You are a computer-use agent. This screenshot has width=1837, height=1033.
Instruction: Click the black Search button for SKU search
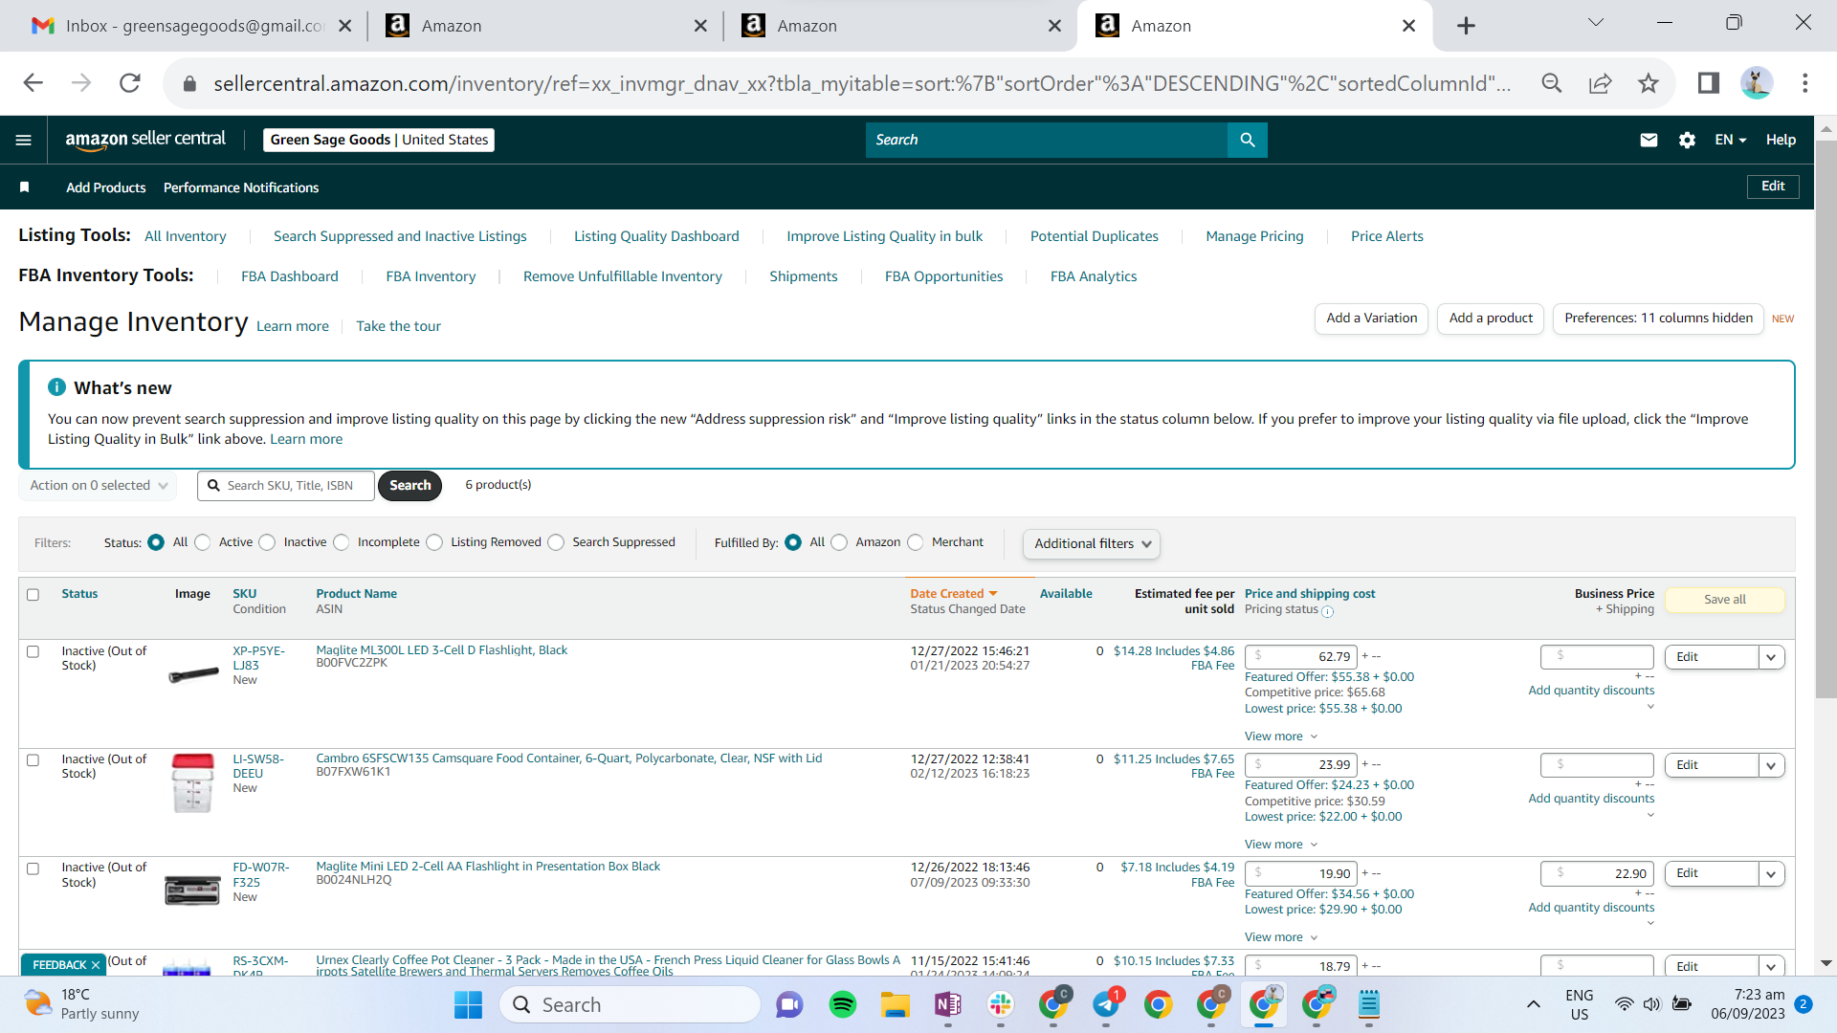tap(410, 486)
